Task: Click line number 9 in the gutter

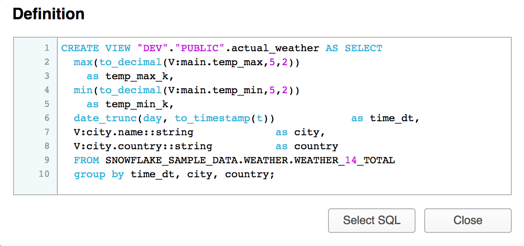Action: point(47,160)
